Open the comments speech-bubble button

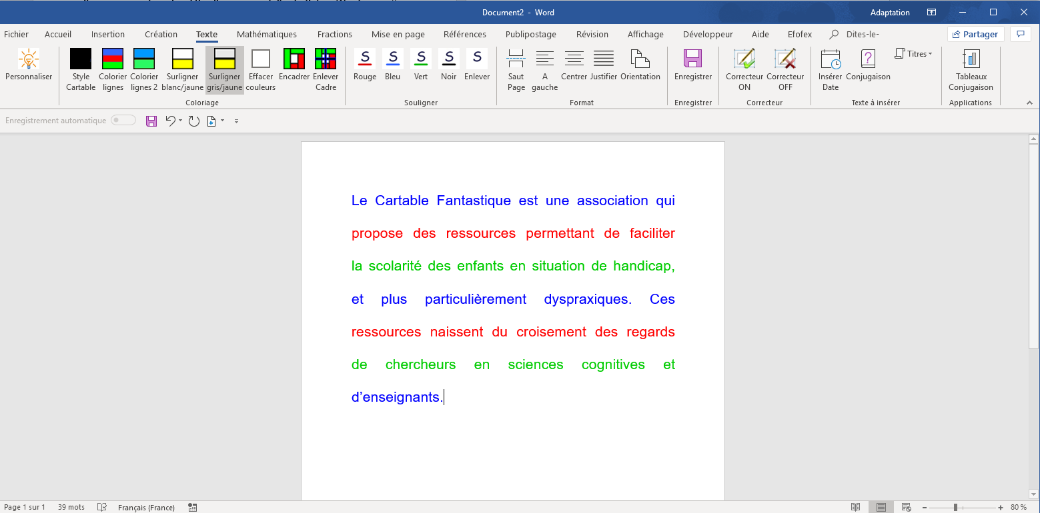pos(1020,34)
